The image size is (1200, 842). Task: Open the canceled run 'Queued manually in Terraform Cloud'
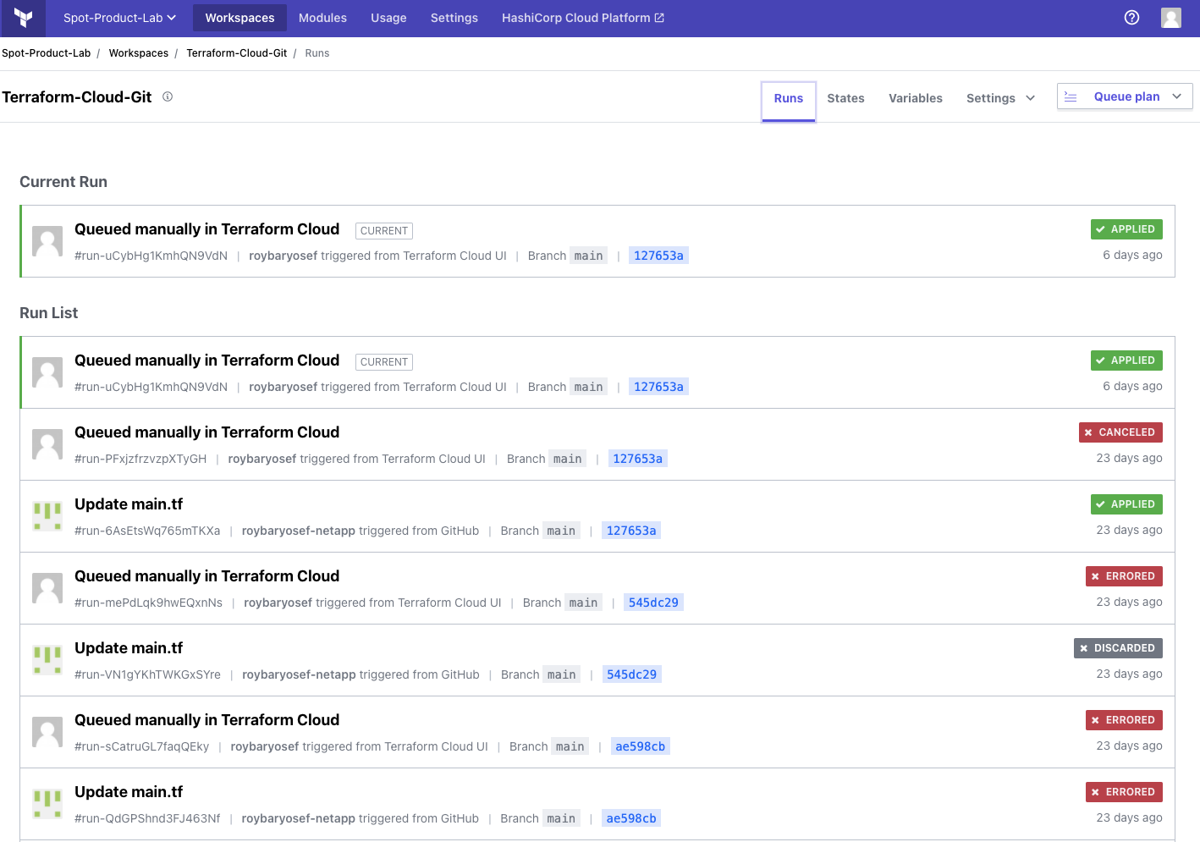pos(206,432)
